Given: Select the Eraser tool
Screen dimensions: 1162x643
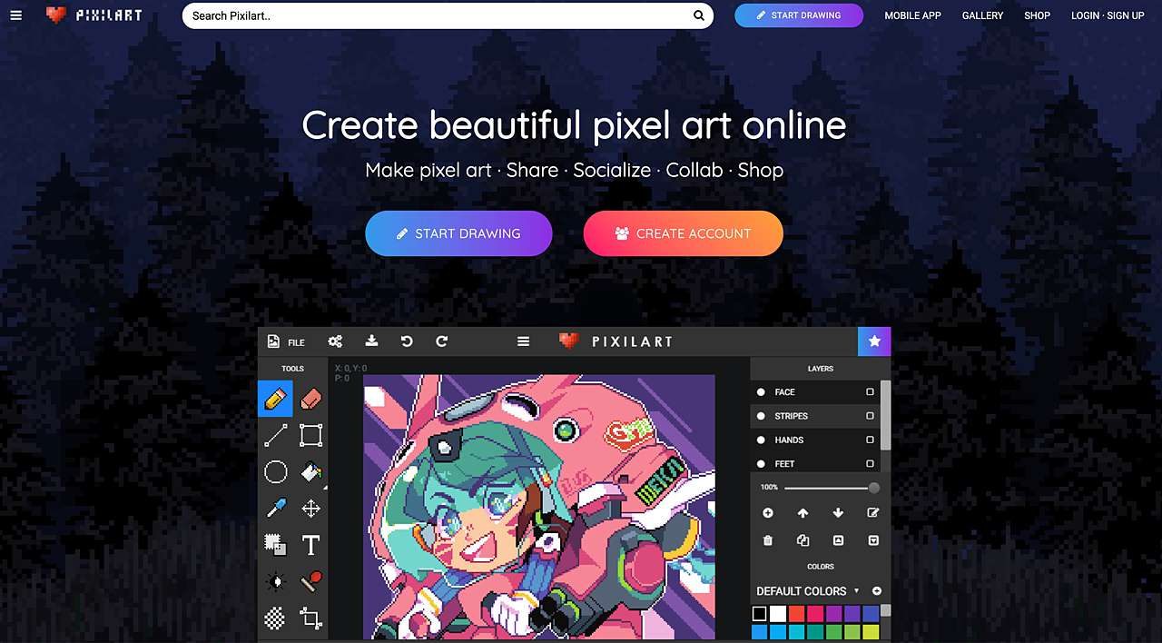Looking at the screenshot, I should coord(310,399).
